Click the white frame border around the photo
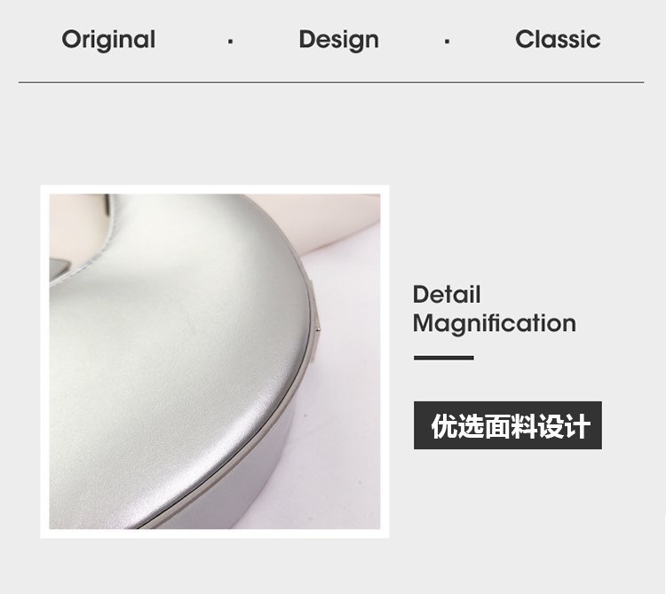Screen dimensions: 666x594 pos(215,189)
